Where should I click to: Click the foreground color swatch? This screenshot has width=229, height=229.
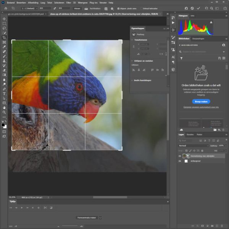tap(3, 124)
